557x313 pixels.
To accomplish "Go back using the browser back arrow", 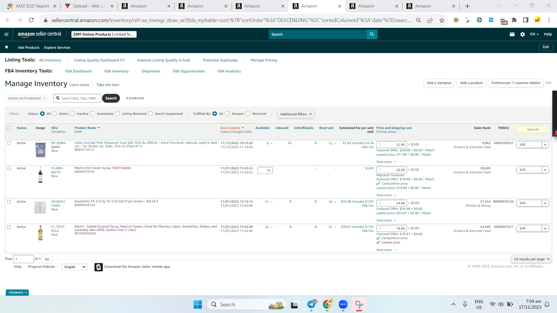I will (x=8, y=20).
